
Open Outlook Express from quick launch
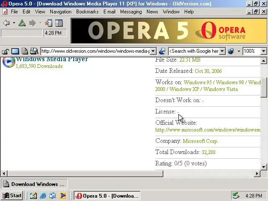(x=52, y=196)
